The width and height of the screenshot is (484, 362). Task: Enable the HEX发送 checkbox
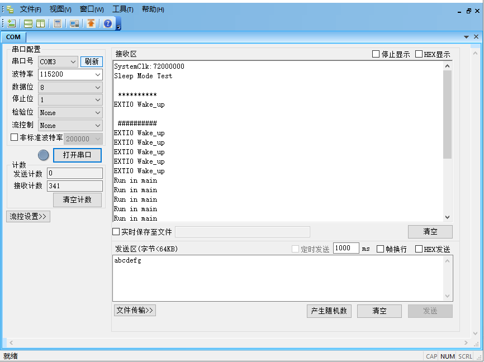pos(419,249)
